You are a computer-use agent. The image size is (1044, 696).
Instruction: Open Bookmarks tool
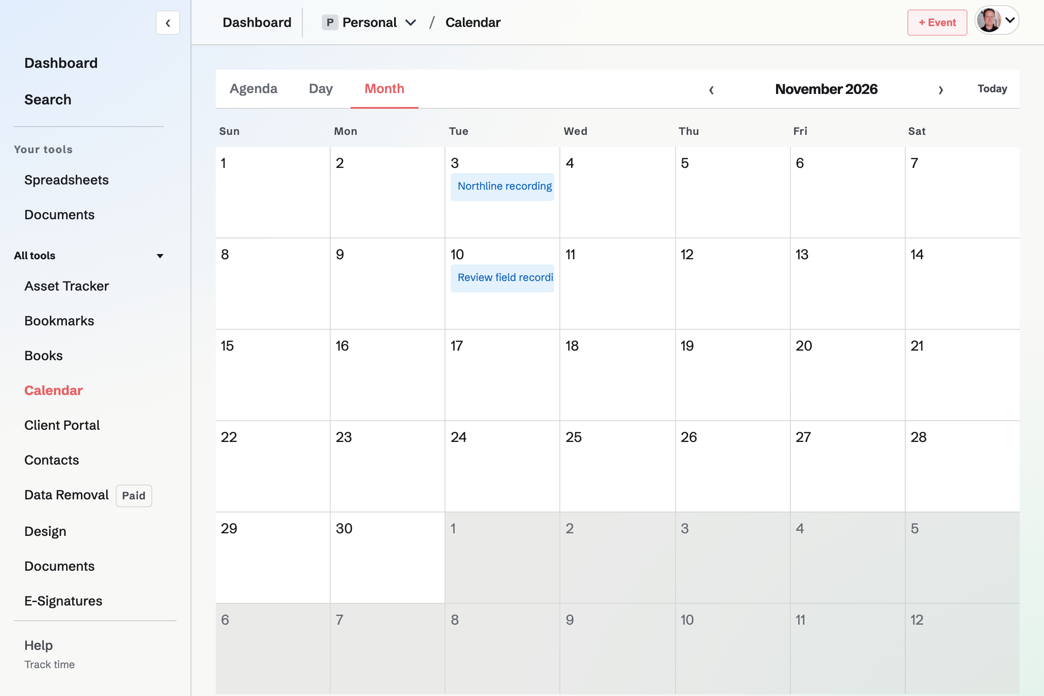coord(60,321)
